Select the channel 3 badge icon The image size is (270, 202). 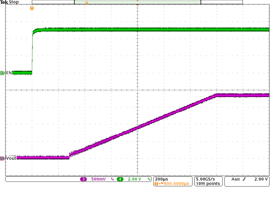(83, 179)
